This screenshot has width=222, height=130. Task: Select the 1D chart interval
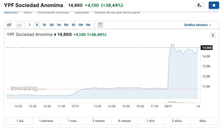tap(73, 25)
